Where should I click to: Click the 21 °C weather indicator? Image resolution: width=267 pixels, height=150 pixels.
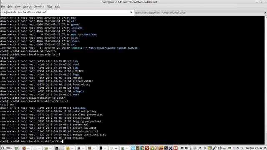pyautogui.click(x=238, y=148)
